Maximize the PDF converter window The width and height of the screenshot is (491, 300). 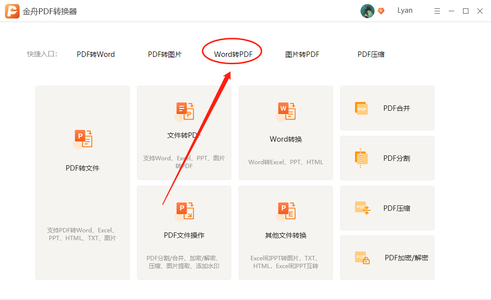point(465,11)
